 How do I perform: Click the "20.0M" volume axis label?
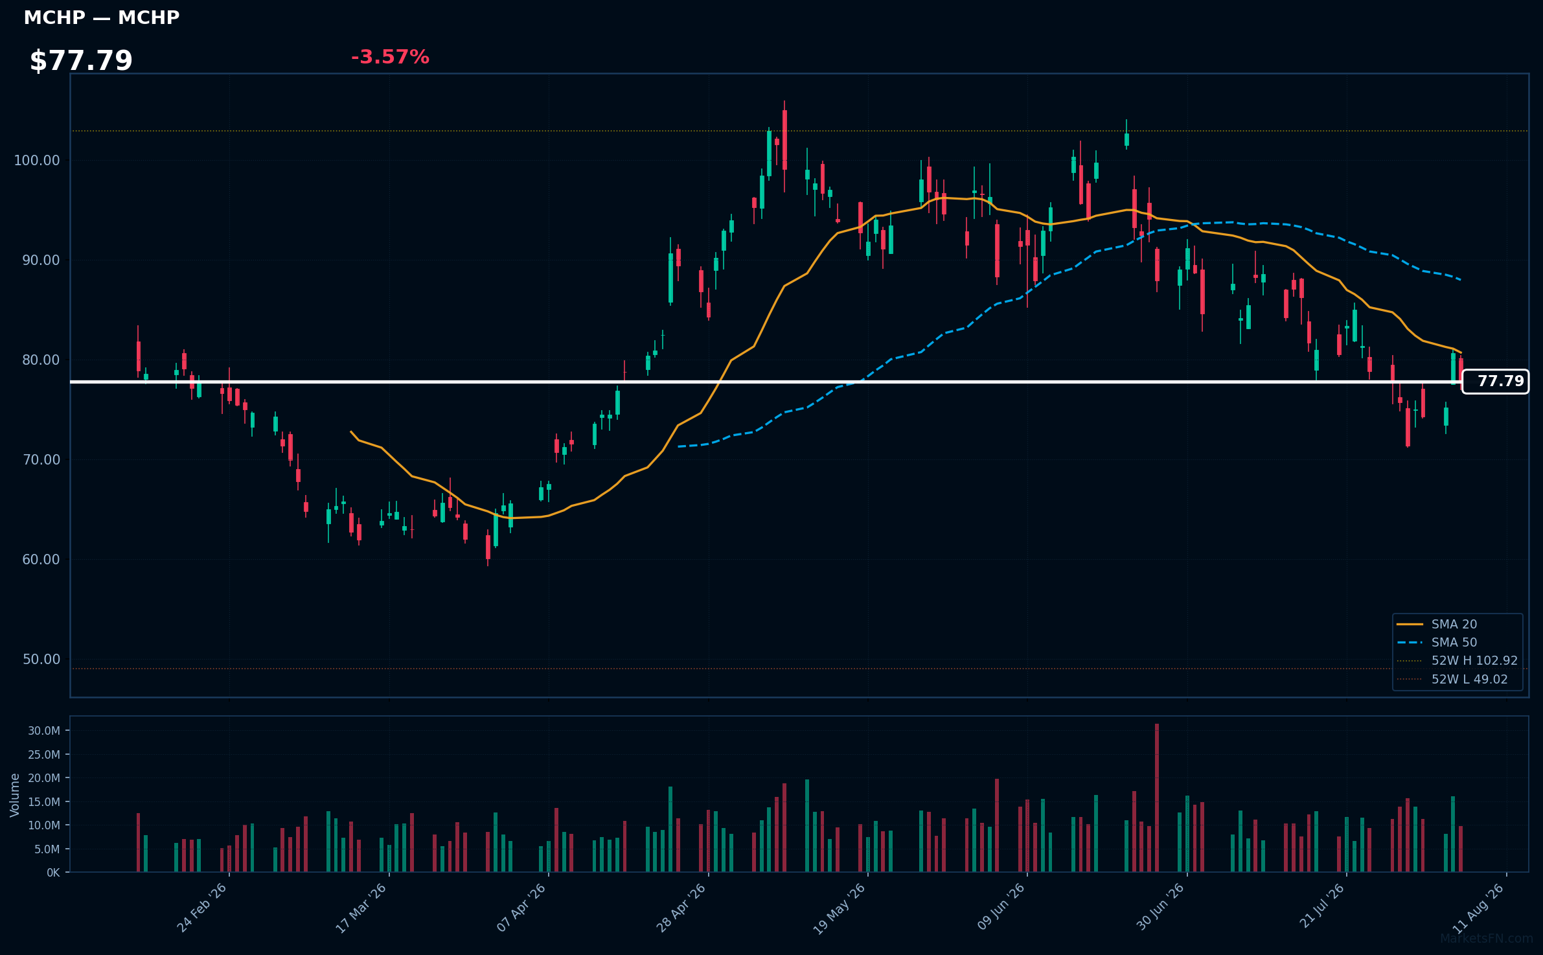coord(44,777)
